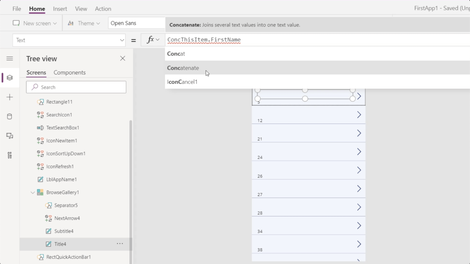
Task: Click the next arrow in row 24
Action: [x=359, y=152]
